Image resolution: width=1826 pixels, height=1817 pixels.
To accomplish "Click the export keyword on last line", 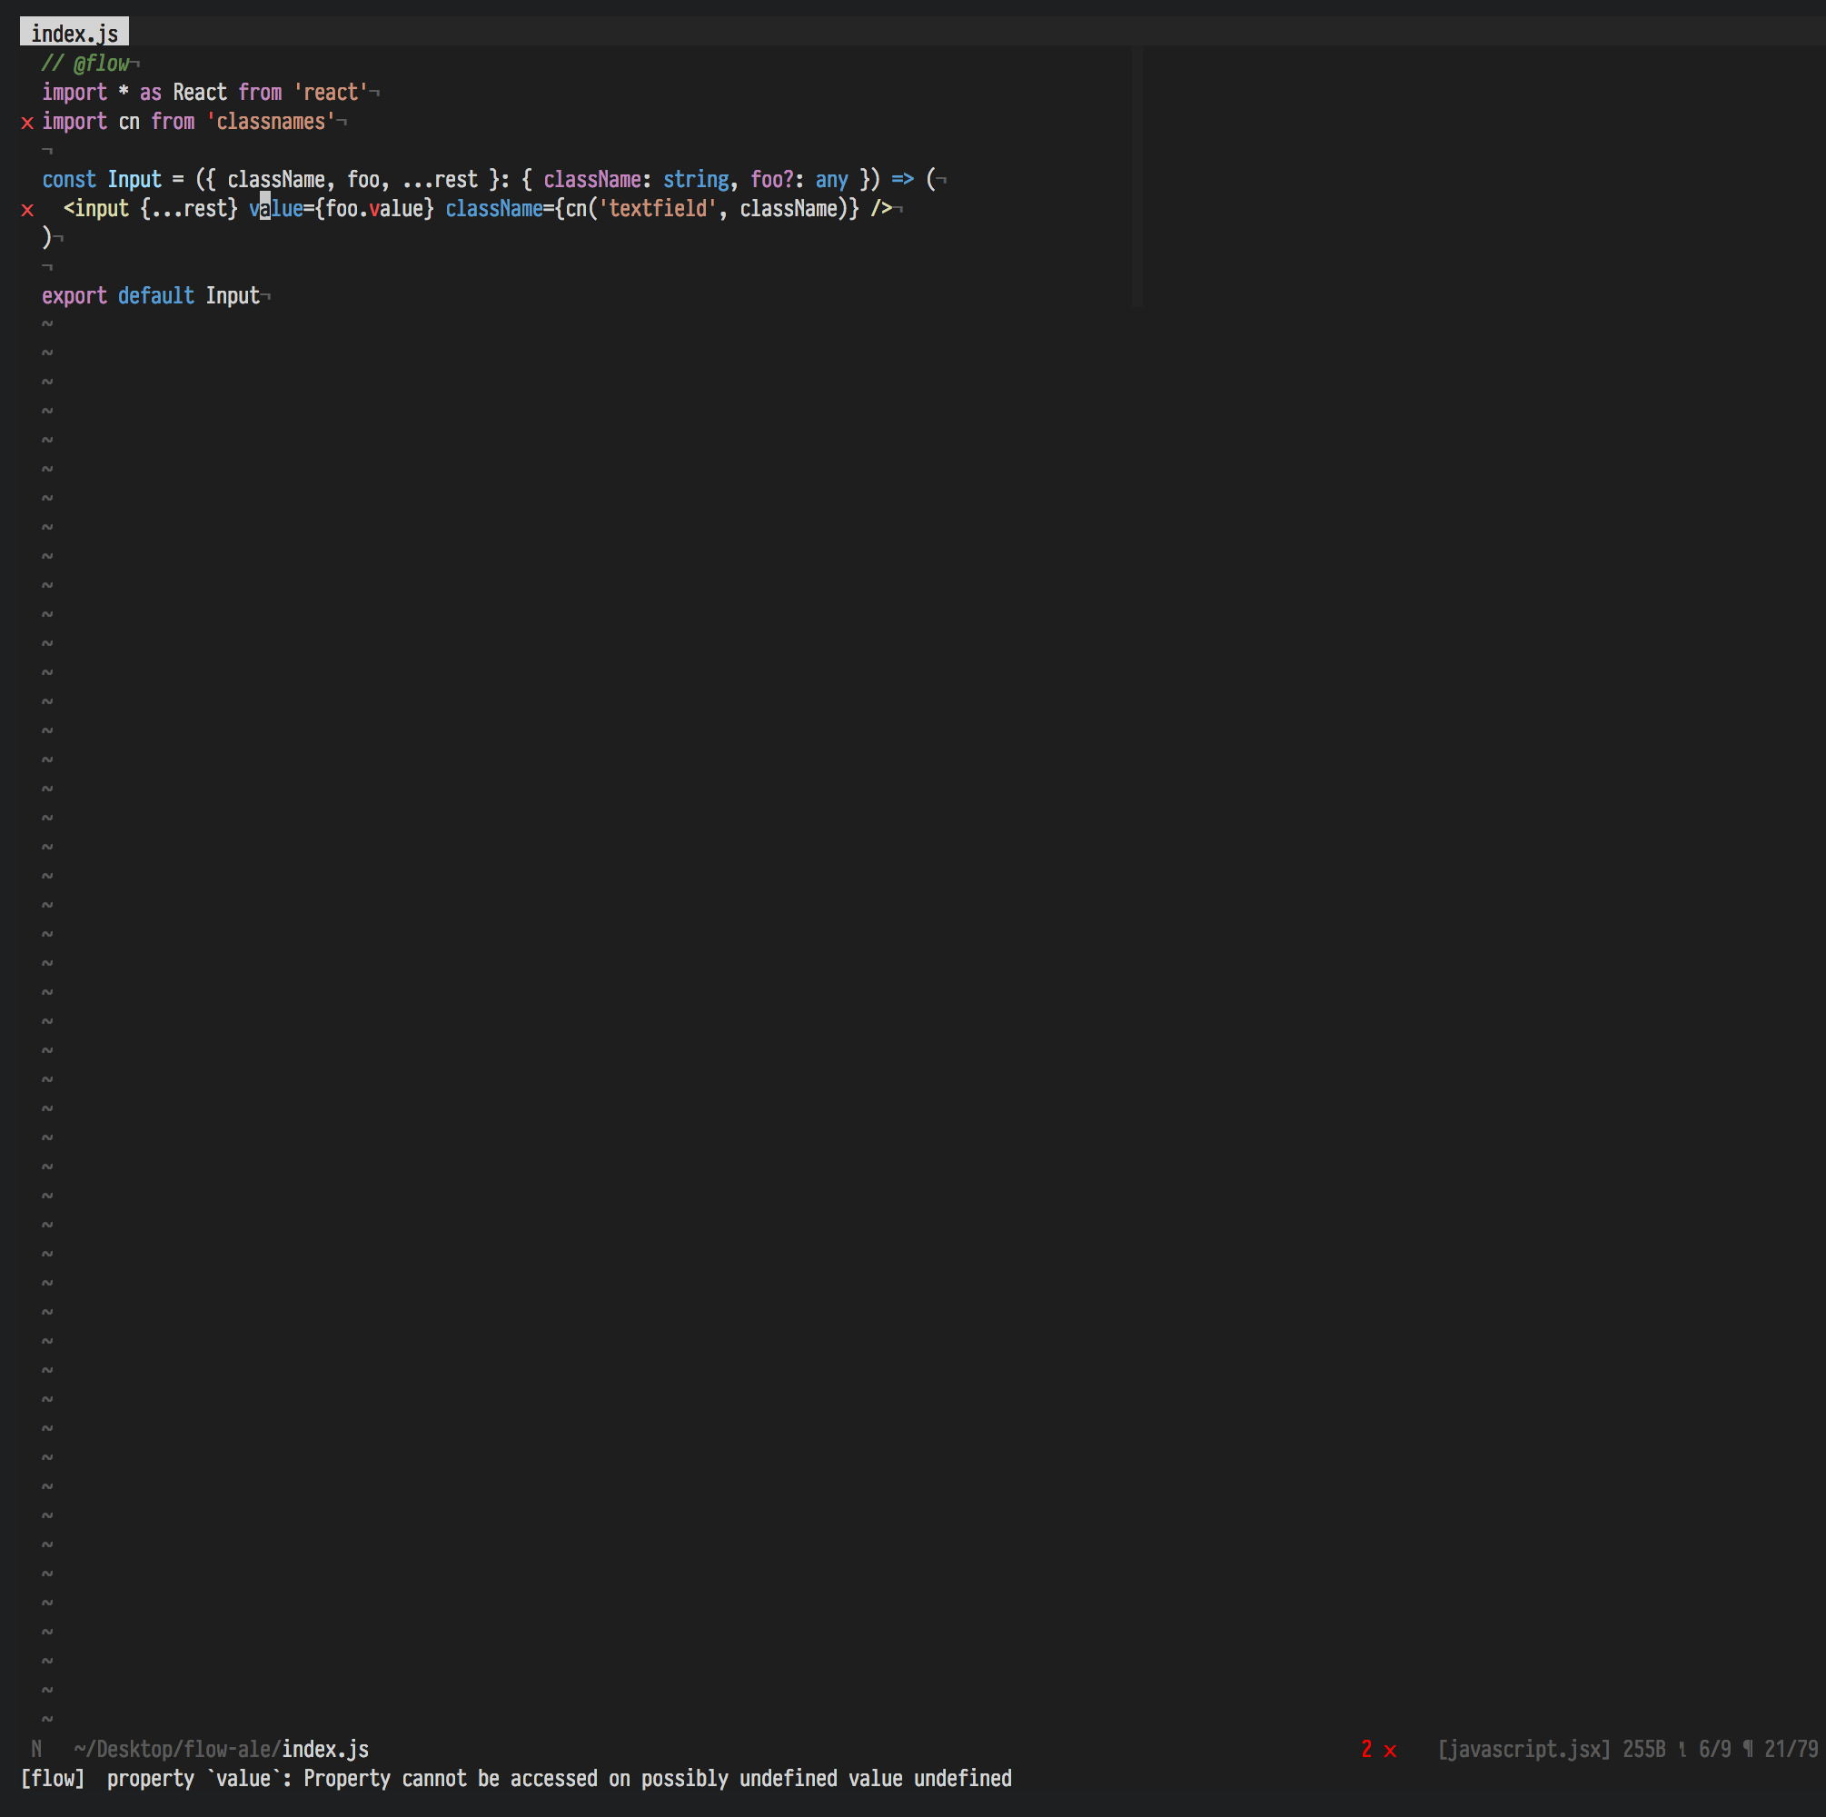I will pos(74,296).
